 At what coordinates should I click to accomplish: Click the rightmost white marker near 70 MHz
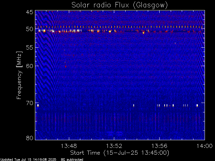point(197,105)
